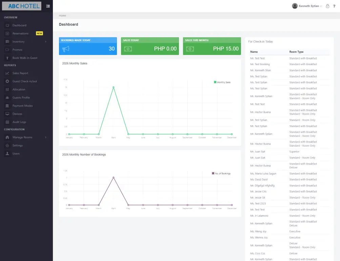This screenshot has width=340, height=261.
Task: Click Kenneth Sytian's avatar picture
Action: [295, 6]
